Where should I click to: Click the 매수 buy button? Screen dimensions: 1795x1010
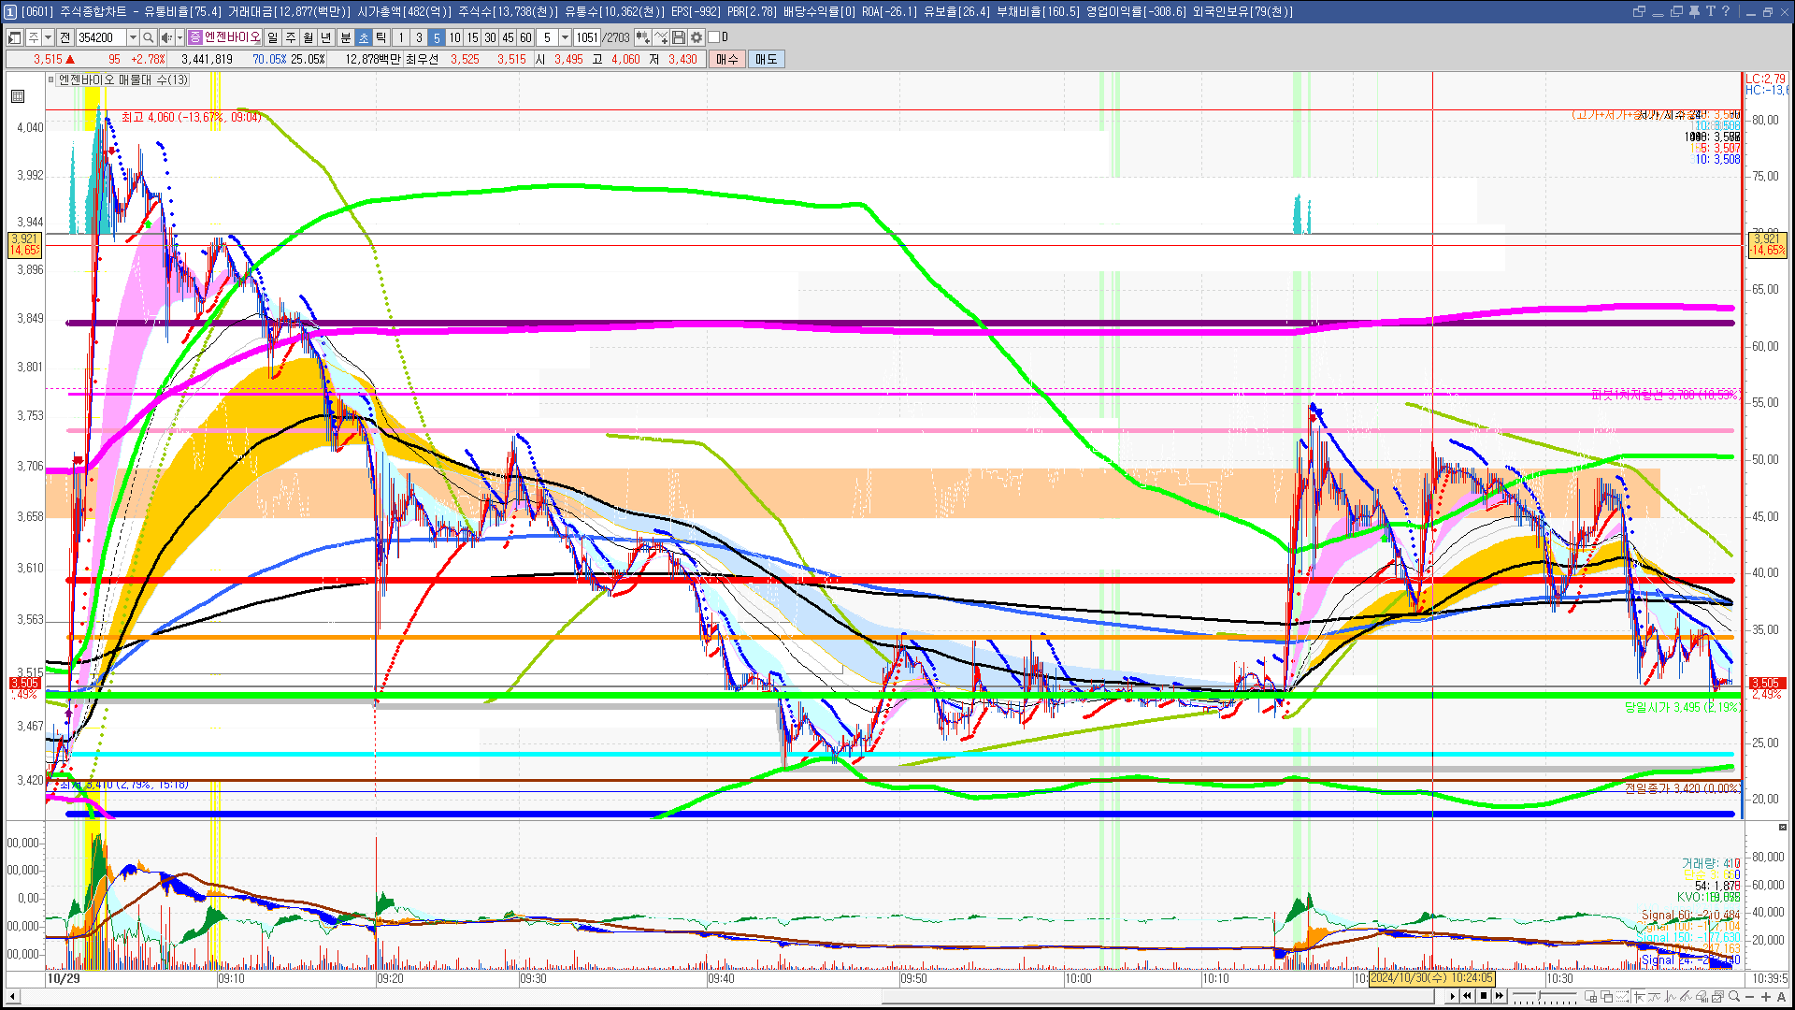(727, 59)
